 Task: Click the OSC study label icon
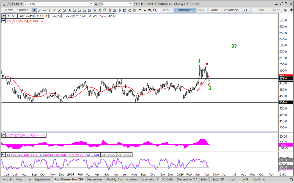[3, 135]
